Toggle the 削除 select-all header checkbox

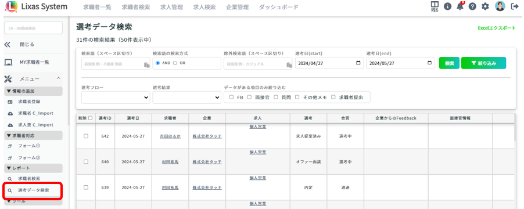click(x=90, y=118)
